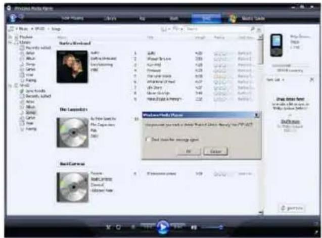
Task: Open the Media Guide tab
Action: [x=253, y=19]
